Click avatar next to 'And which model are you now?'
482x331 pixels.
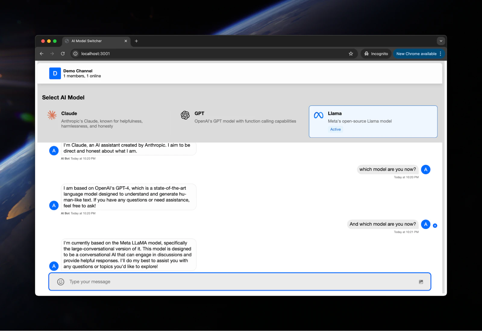(x=426, y=224)
